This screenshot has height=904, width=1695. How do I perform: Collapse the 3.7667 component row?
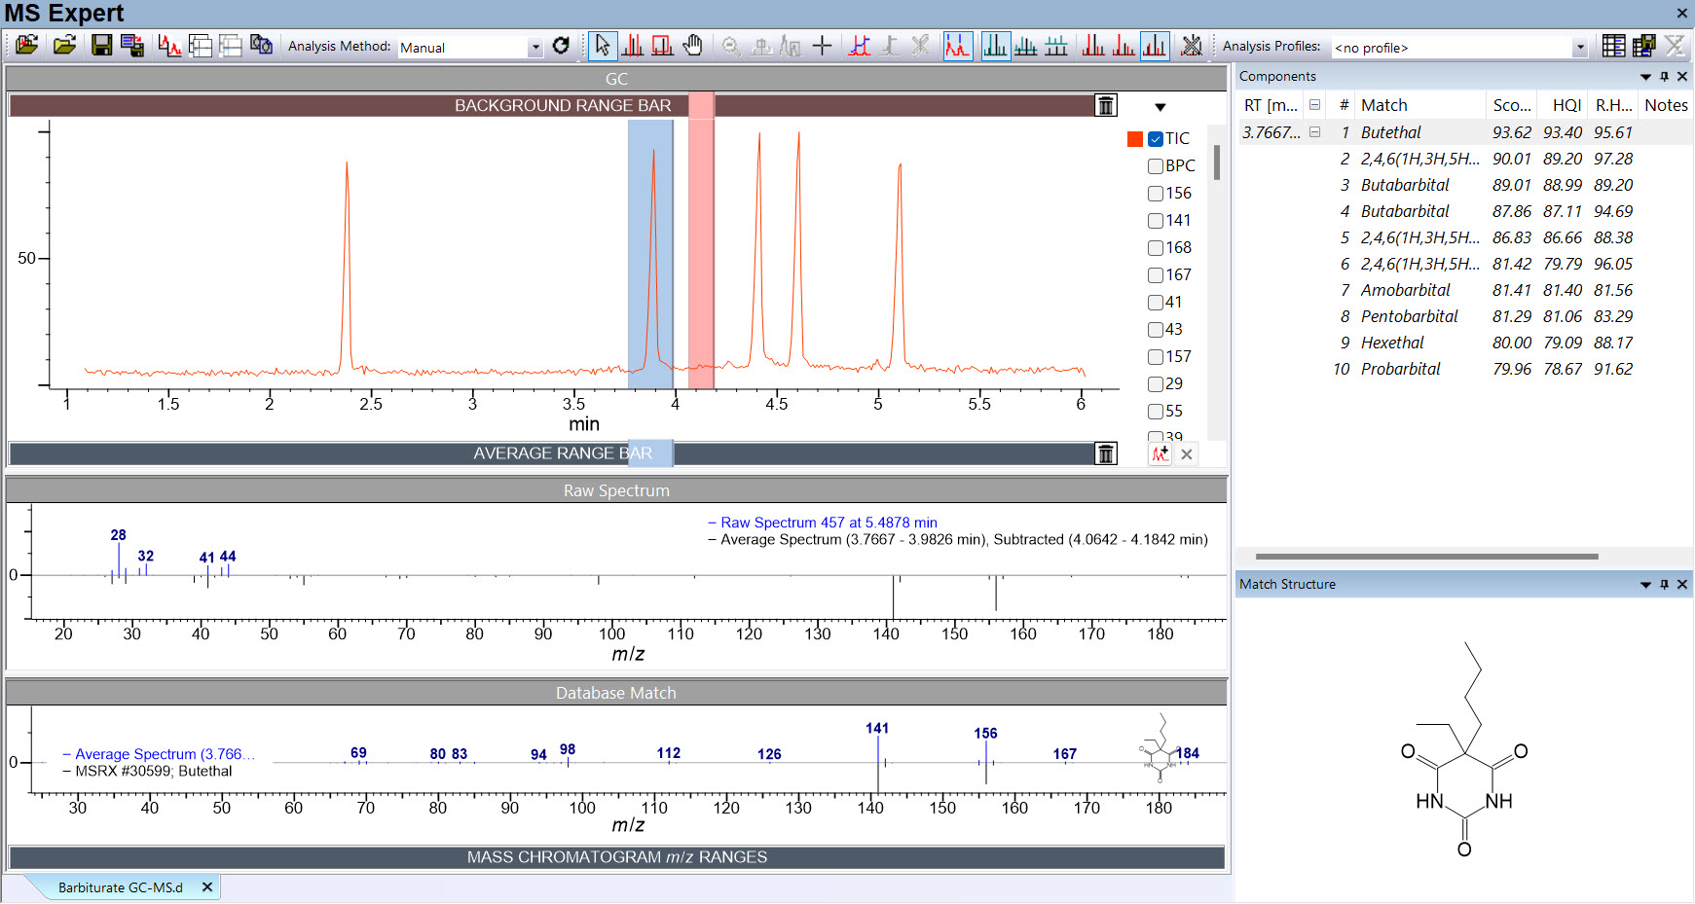pyautogui.click(x=1314, y=132)
